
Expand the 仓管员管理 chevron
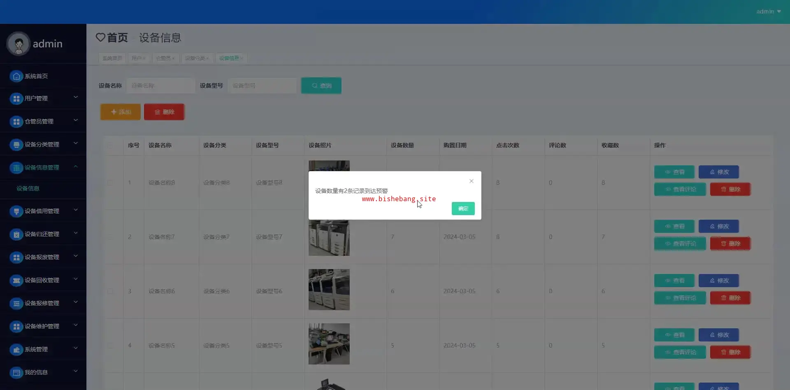[x=76, y=121]
